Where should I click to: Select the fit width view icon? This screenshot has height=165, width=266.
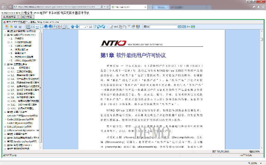coord(33,26)
